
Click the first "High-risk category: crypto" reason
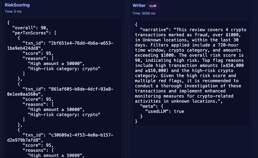[x=64, y=69]
